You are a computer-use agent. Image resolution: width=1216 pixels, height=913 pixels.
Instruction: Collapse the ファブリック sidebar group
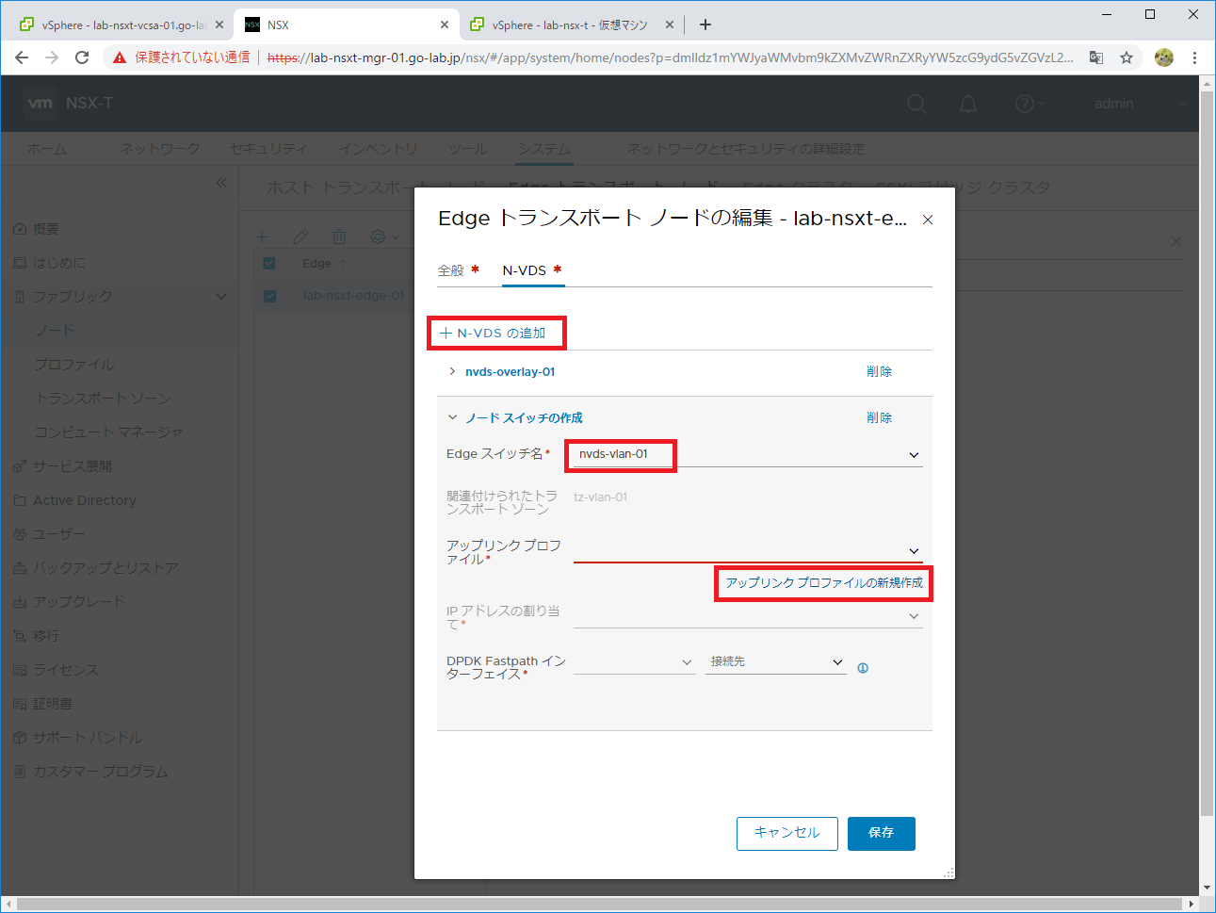click(221, 297)
